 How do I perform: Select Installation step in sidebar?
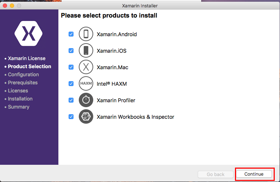(20, 99)
